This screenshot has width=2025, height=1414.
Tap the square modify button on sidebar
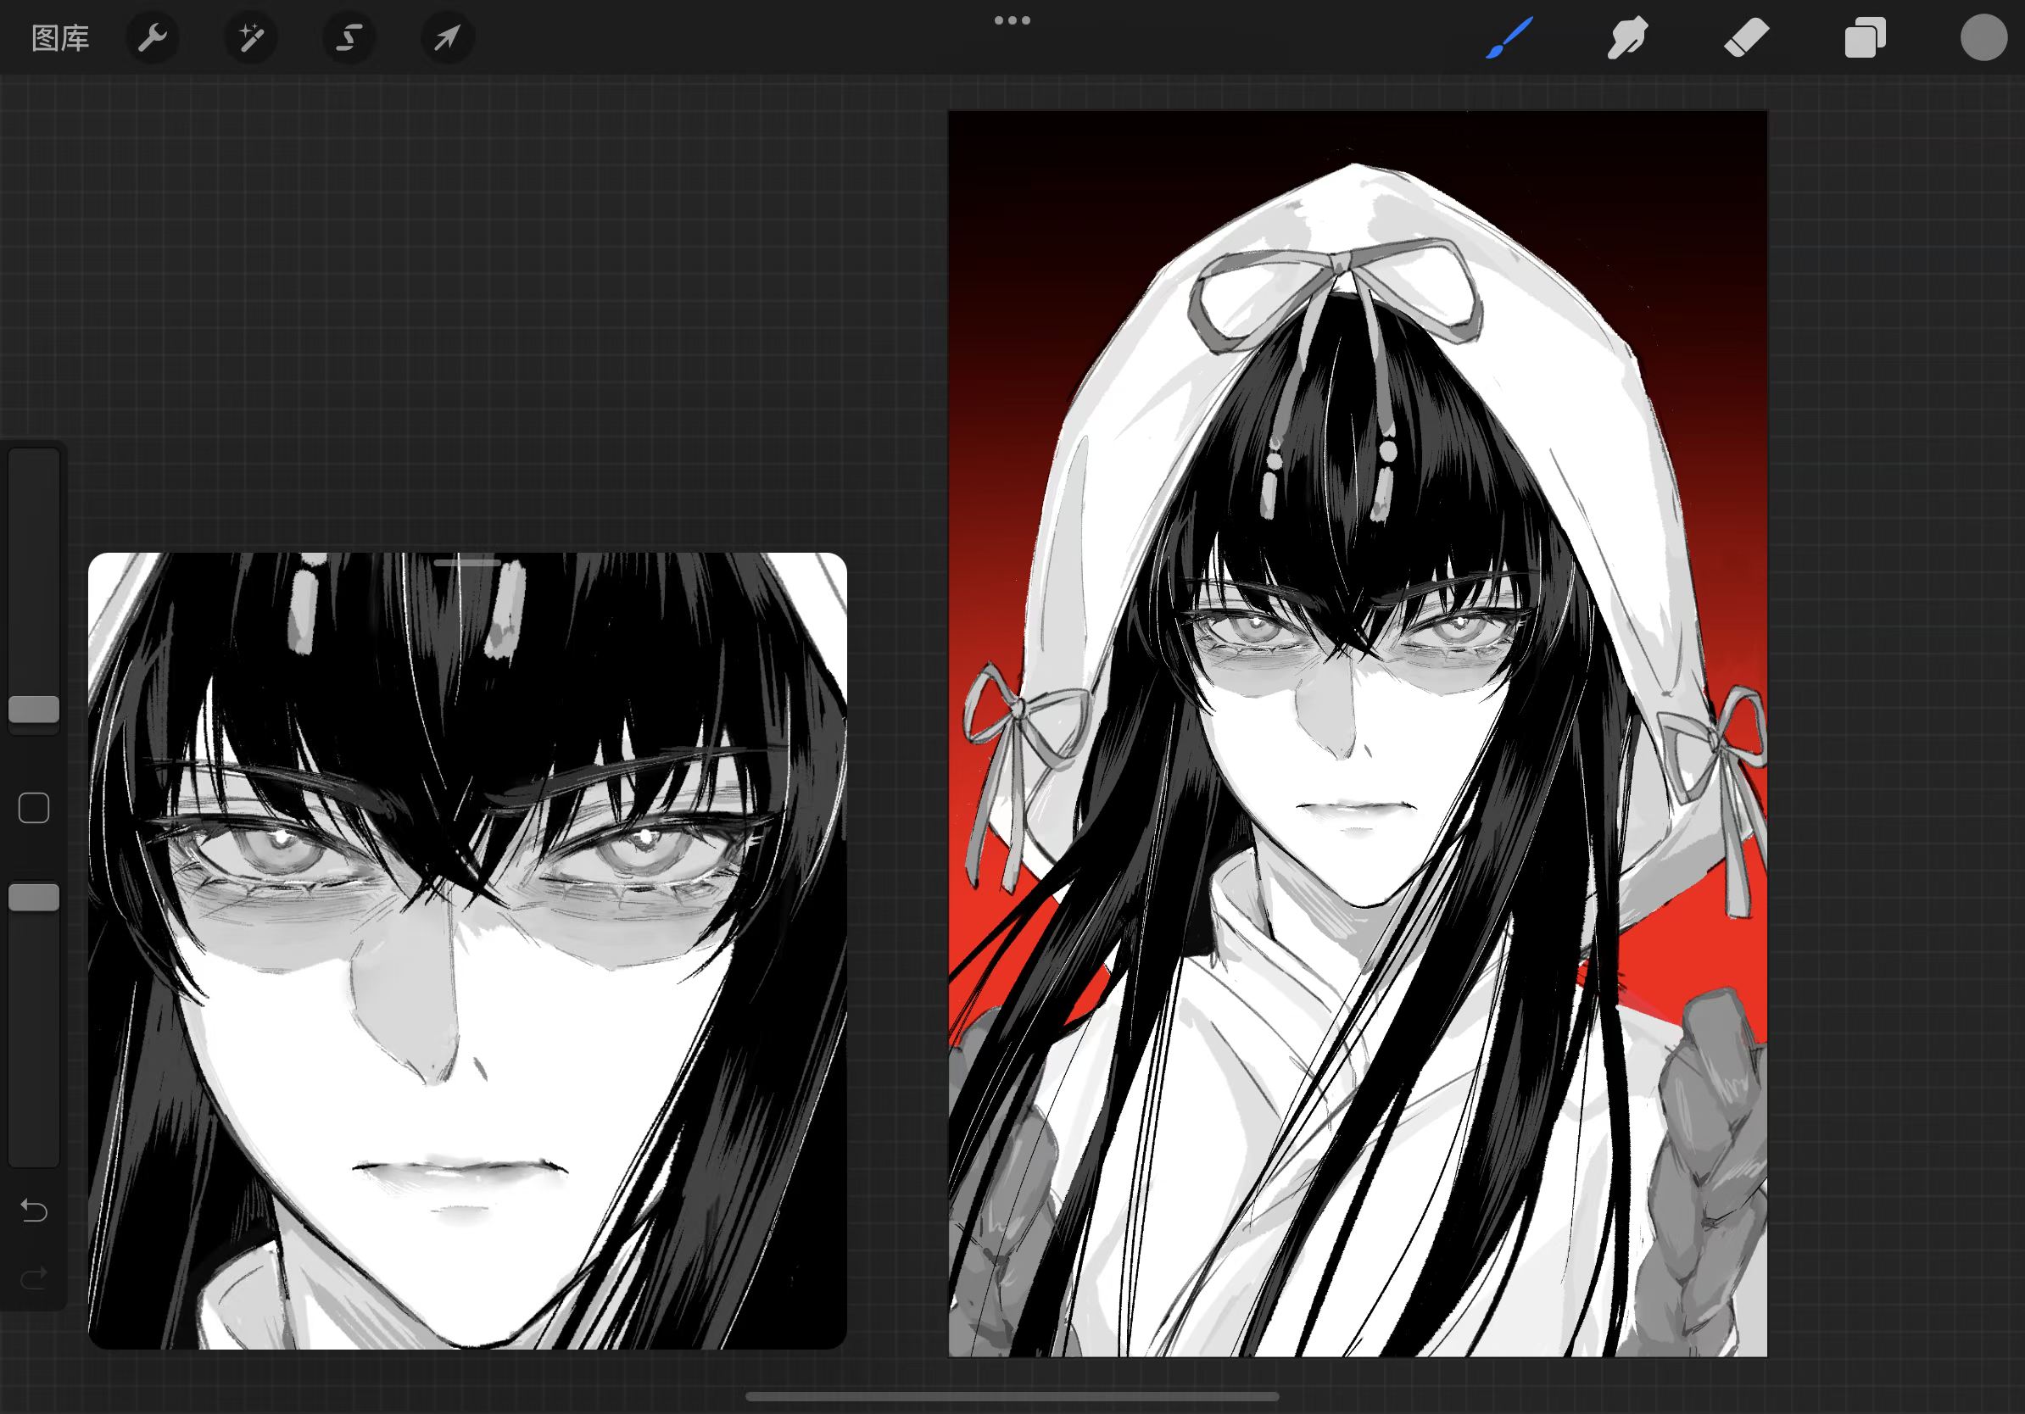pos(34,808)
